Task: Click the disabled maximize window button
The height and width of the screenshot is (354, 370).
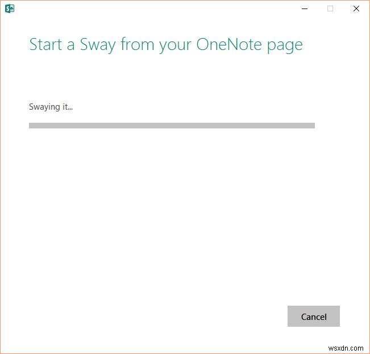Action: pyautogui.click(x=330, y=9)
